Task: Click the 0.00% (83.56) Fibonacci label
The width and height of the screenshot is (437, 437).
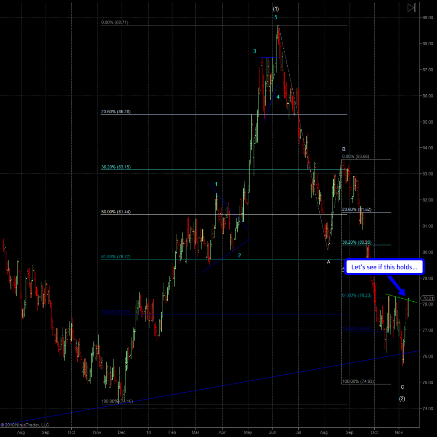Action: (x=355, y=157)
